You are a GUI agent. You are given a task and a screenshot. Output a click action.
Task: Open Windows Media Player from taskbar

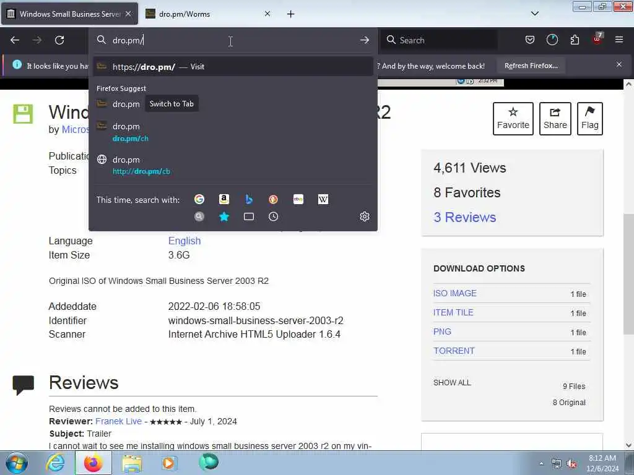[168, 463]
